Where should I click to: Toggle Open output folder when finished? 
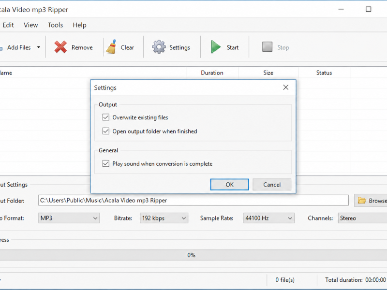(106, 131)
